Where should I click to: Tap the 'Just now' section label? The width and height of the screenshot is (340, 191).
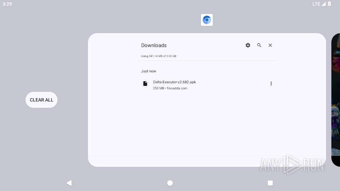[148, 71]
